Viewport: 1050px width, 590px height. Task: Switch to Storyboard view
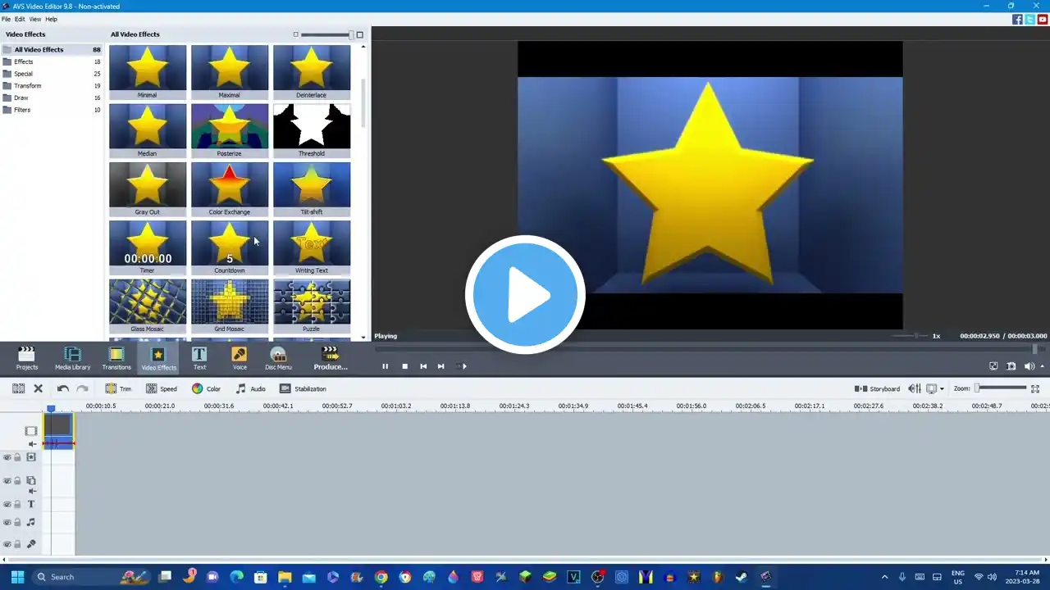877,388
